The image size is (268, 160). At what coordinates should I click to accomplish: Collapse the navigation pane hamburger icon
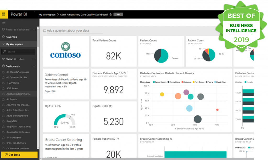4,23
